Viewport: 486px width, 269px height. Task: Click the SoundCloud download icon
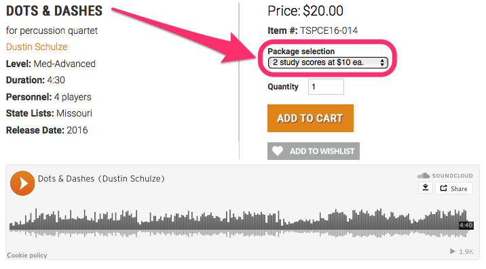coord(425,188)
